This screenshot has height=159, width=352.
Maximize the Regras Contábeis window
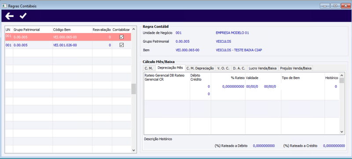[x=335, y=6]
